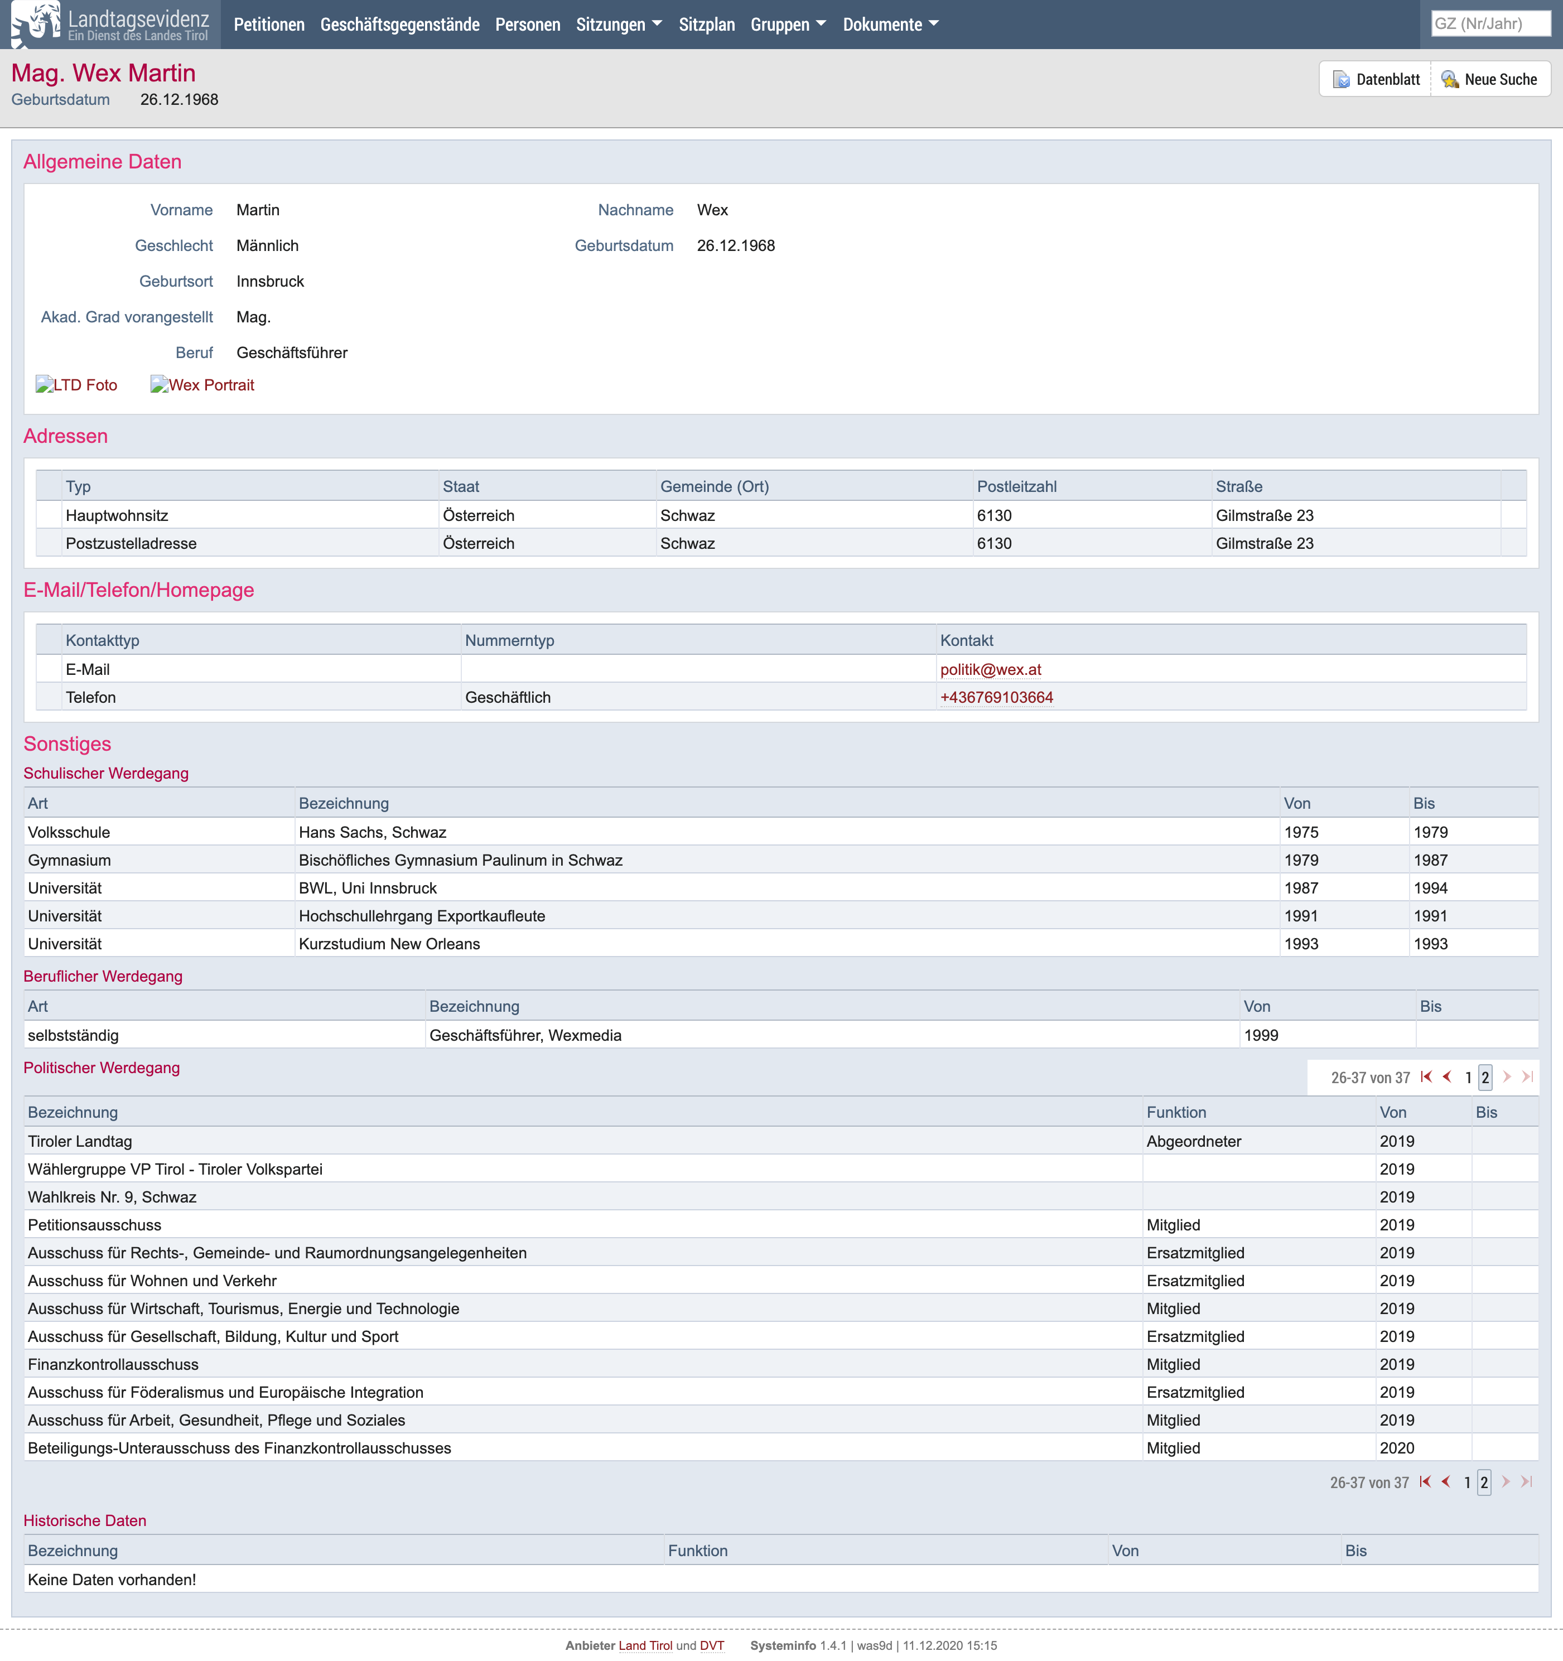The height and width of the screenshot is (1661, 1563).
Task: Select the Hochschullehrgang Exportkaufleute row
Action: click(781, 916)
